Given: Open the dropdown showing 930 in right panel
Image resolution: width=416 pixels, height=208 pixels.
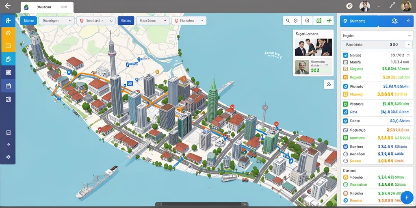Looking at the screenshot, I should [377, 45].
